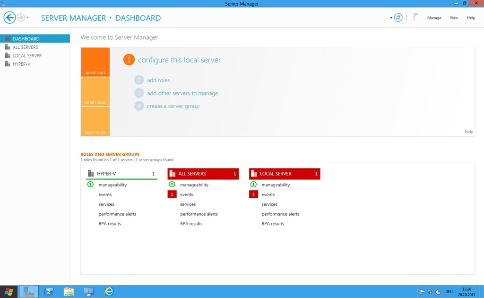
Task: Open the Help menu
Action: pos(471,18)
